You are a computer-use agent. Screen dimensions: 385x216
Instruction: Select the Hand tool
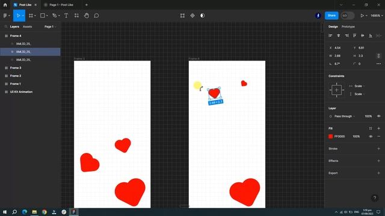click(87, 16)
